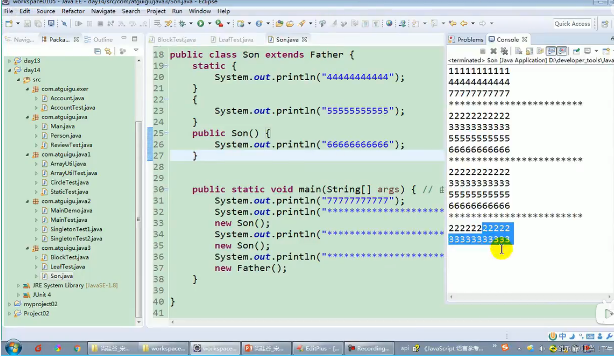Viewport: 614px width, 357px height.
Task: Switch to the Outline view tab
Action: coord(99,40)
